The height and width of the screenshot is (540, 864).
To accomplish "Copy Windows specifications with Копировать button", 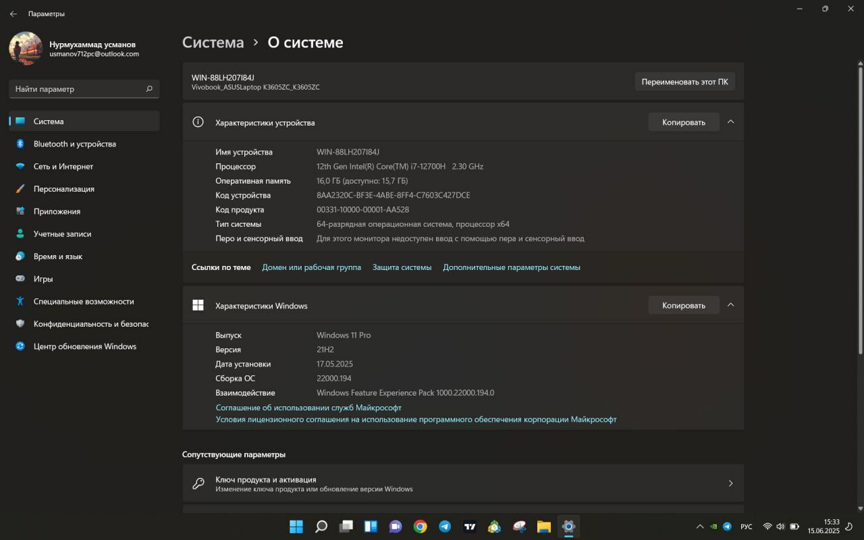I will coord(684,305).
